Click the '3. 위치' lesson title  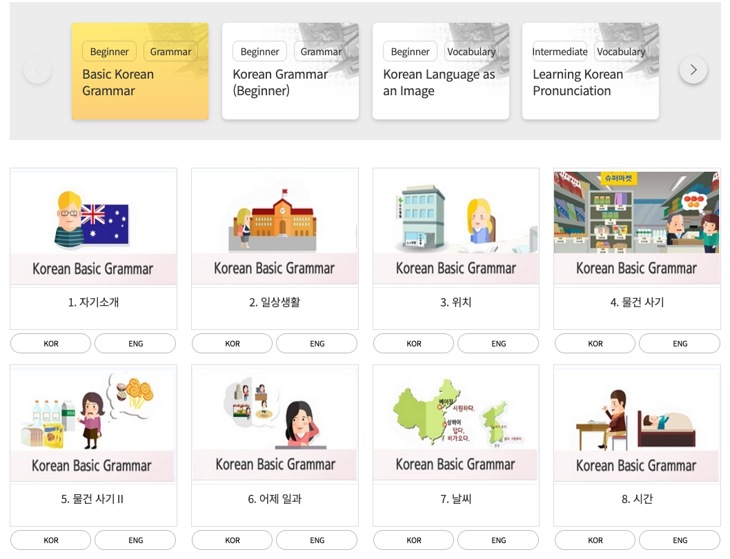coord(455,302)
